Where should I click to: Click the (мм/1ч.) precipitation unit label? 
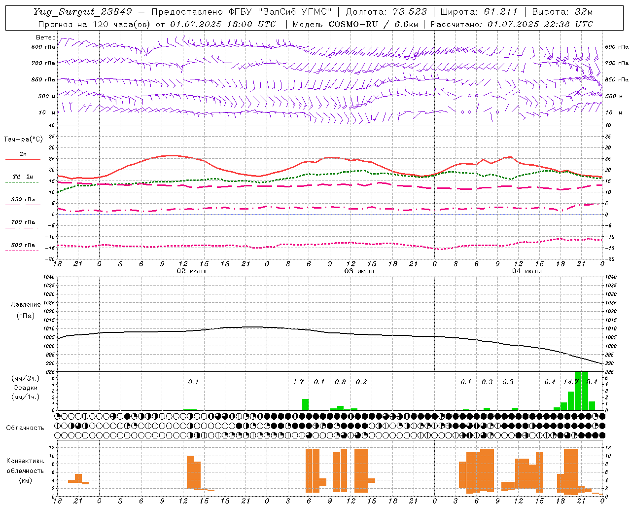pos(26,397)
